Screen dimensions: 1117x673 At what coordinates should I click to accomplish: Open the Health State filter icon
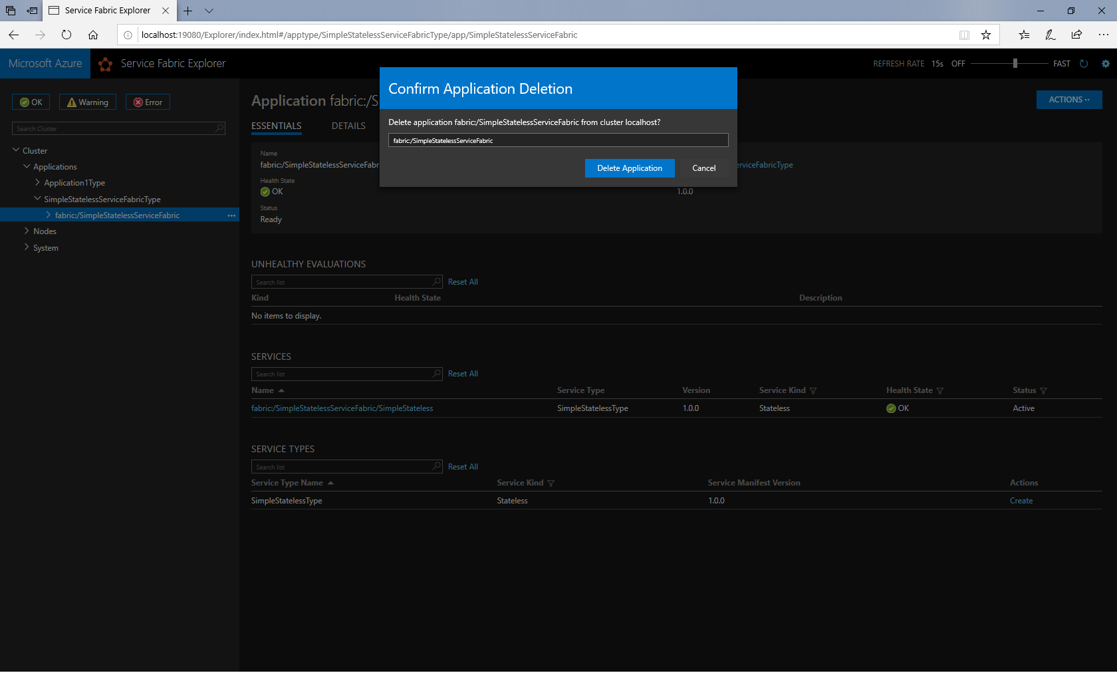939,391
